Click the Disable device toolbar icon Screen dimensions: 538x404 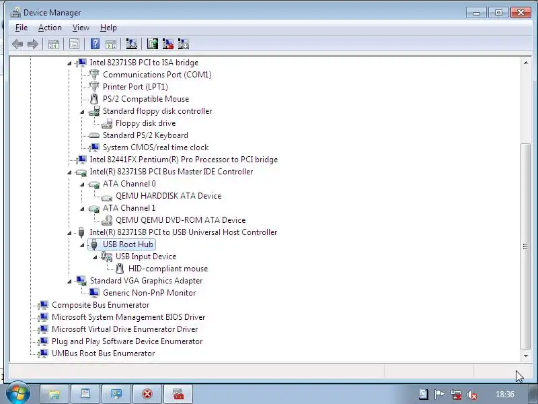pyautogui.click(x=183, y=44)
